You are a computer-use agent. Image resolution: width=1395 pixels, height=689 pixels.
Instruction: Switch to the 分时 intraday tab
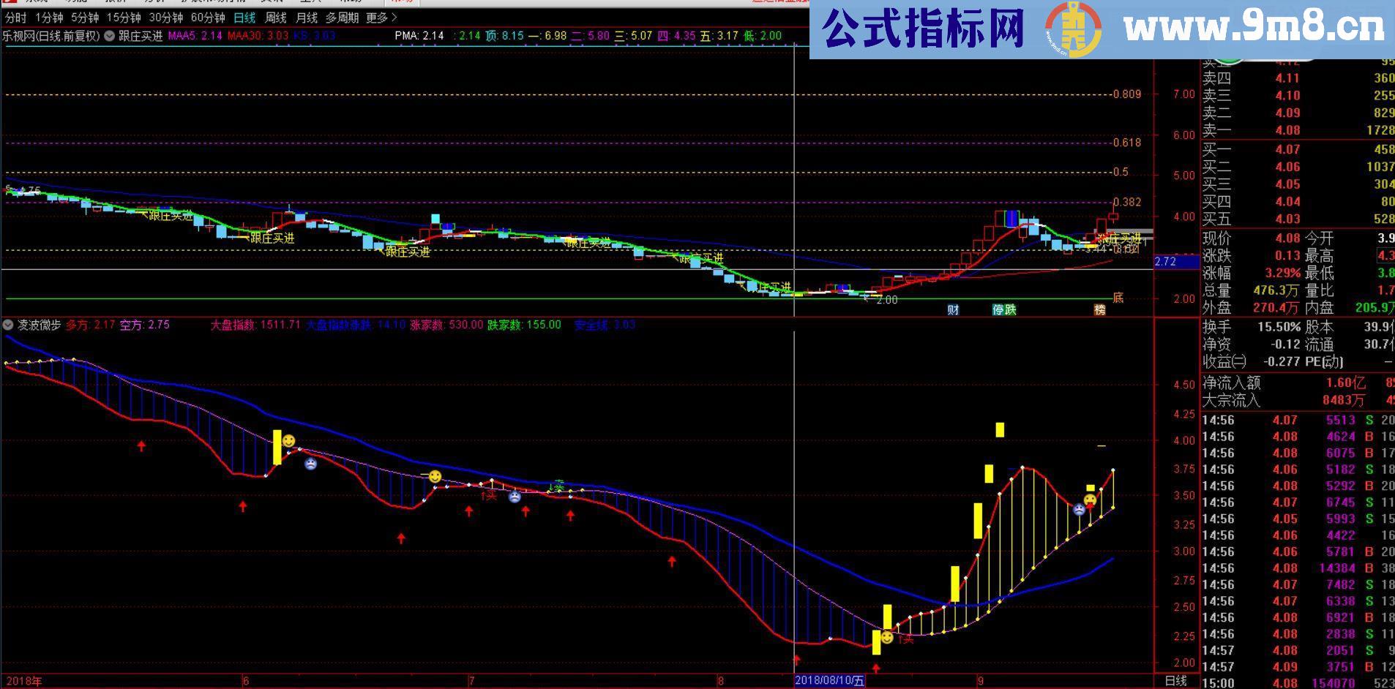point(17,18)
